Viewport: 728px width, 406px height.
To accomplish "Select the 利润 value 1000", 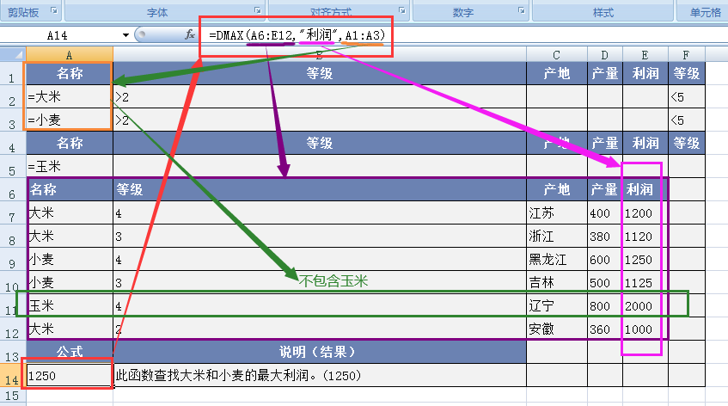I will coord(645,329).
